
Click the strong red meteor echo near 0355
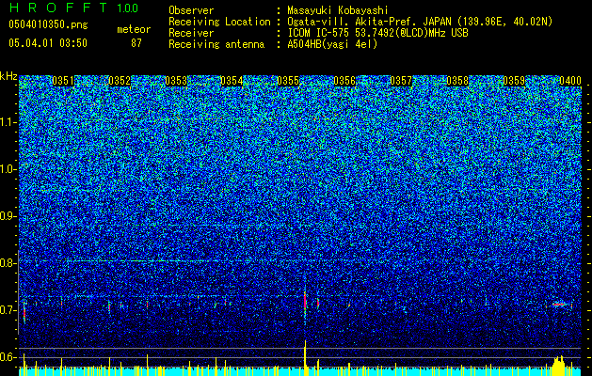click(305, 301)
